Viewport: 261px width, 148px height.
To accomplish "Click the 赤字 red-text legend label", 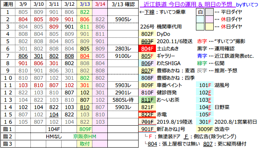I will pos(202,41).
